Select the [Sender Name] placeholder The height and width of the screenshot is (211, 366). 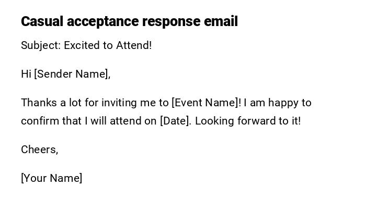[72, 74]
